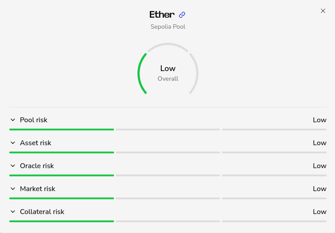Click the Low Overall gauge center
Screen dimensions: 335x233
point(168,73)
